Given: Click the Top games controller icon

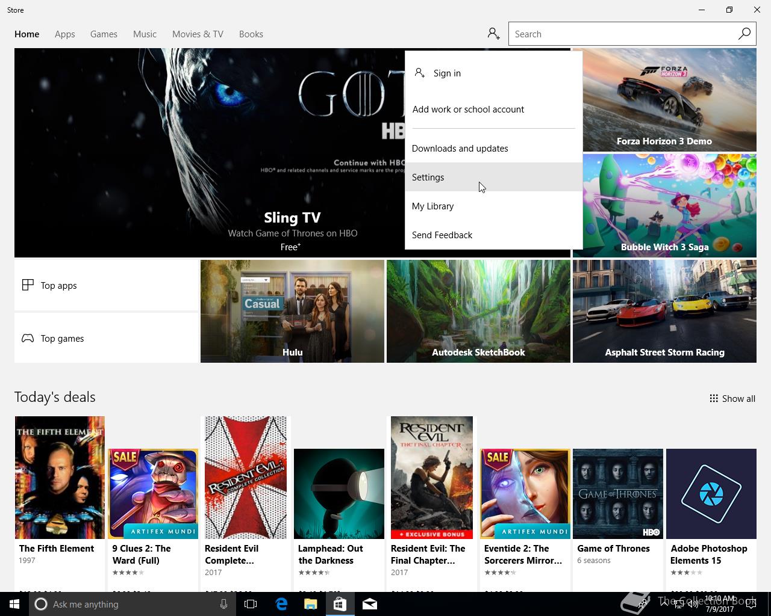Looking at the screenshot, I should 28,338.
